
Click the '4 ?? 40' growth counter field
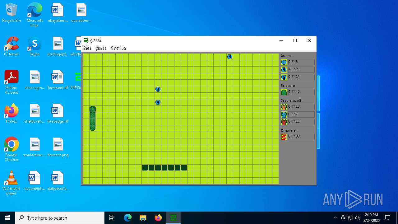coord(301,92)
